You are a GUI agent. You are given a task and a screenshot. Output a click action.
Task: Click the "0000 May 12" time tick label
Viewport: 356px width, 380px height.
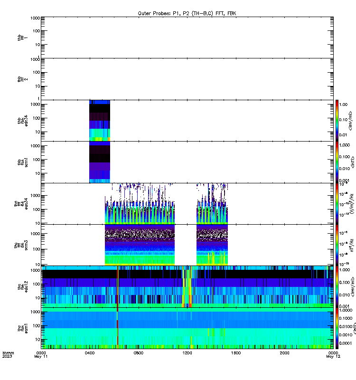[x=333, y=354]
